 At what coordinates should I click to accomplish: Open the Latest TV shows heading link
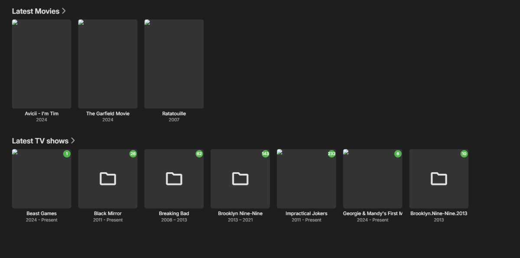(40, 140)
